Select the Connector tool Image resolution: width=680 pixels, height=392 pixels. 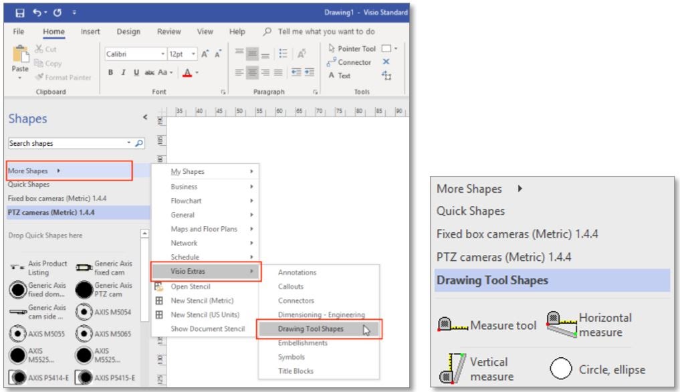349,62
